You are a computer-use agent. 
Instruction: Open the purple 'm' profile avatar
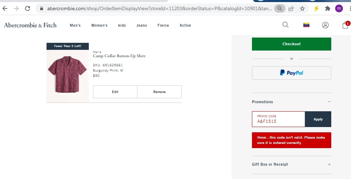click(x=339, y=8)
